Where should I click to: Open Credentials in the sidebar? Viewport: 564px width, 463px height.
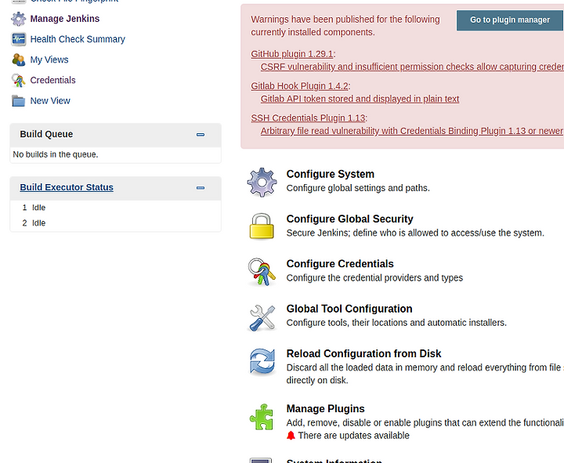[53, 80]
